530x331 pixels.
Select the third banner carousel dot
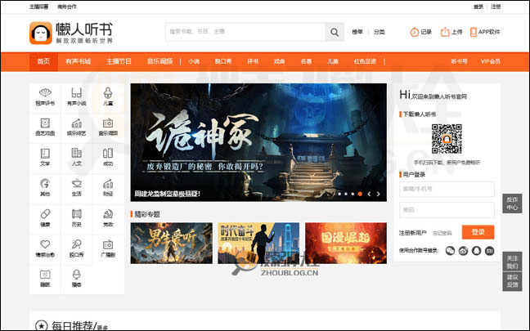click(x=353, y=194)
